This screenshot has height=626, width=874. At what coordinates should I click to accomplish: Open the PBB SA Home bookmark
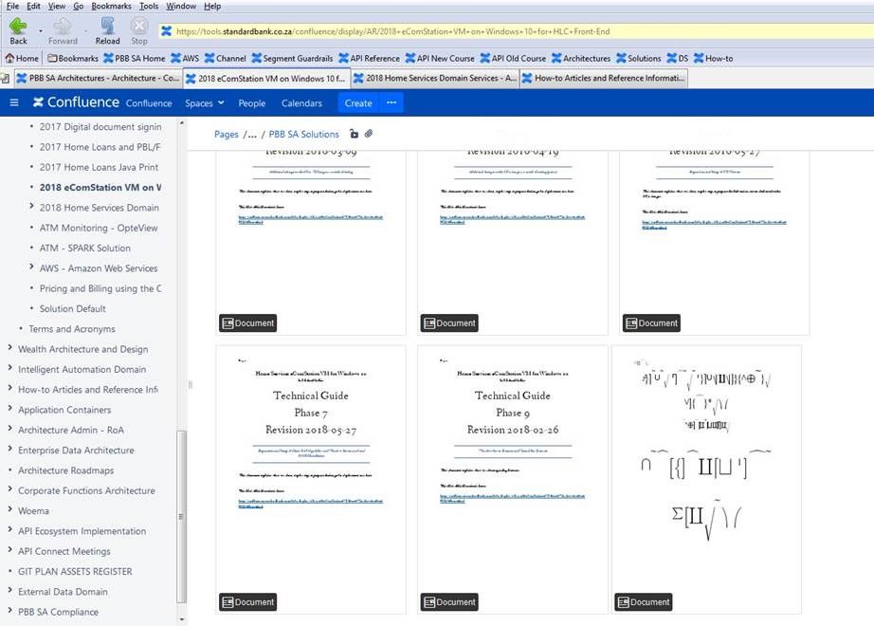pos(135,58)
